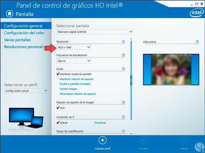Screen dimensions: 205x153
Task: Open Configuración del color tab
Action: [x=24, y=33]
